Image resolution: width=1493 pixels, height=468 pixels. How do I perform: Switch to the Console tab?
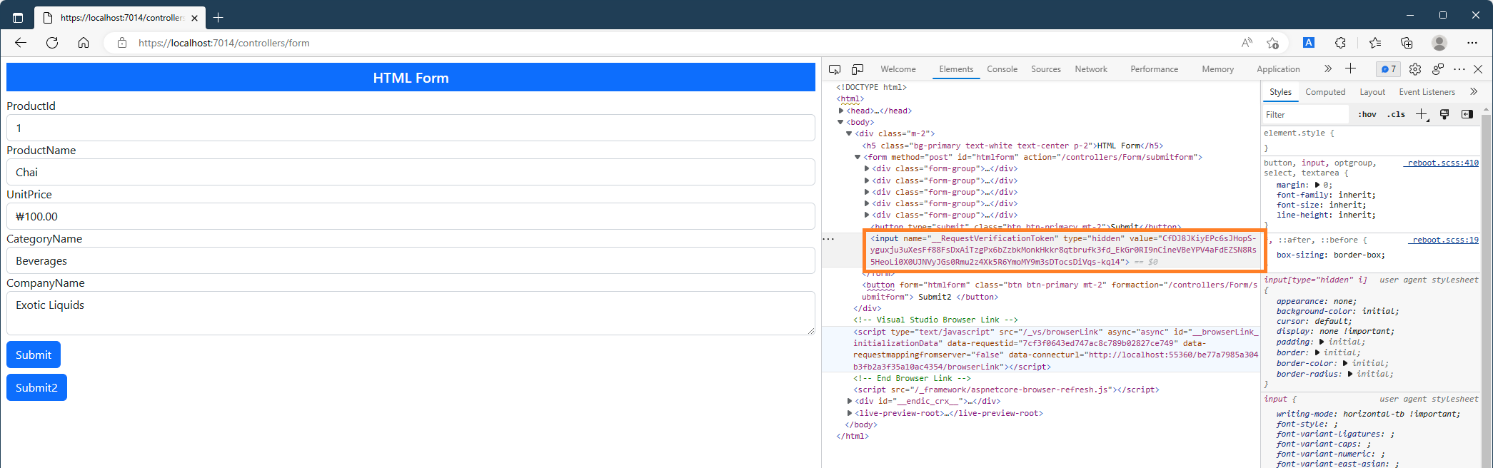[1002, 69]
